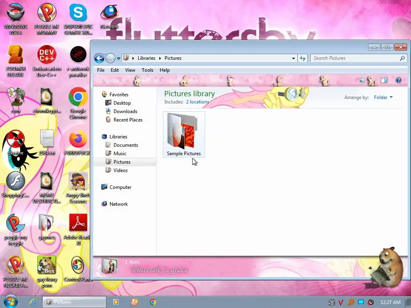This screenshot has width=411, height=308.
Task: Select Embarcadero Dev-C++ desktop icon
Action: [47, 61]
